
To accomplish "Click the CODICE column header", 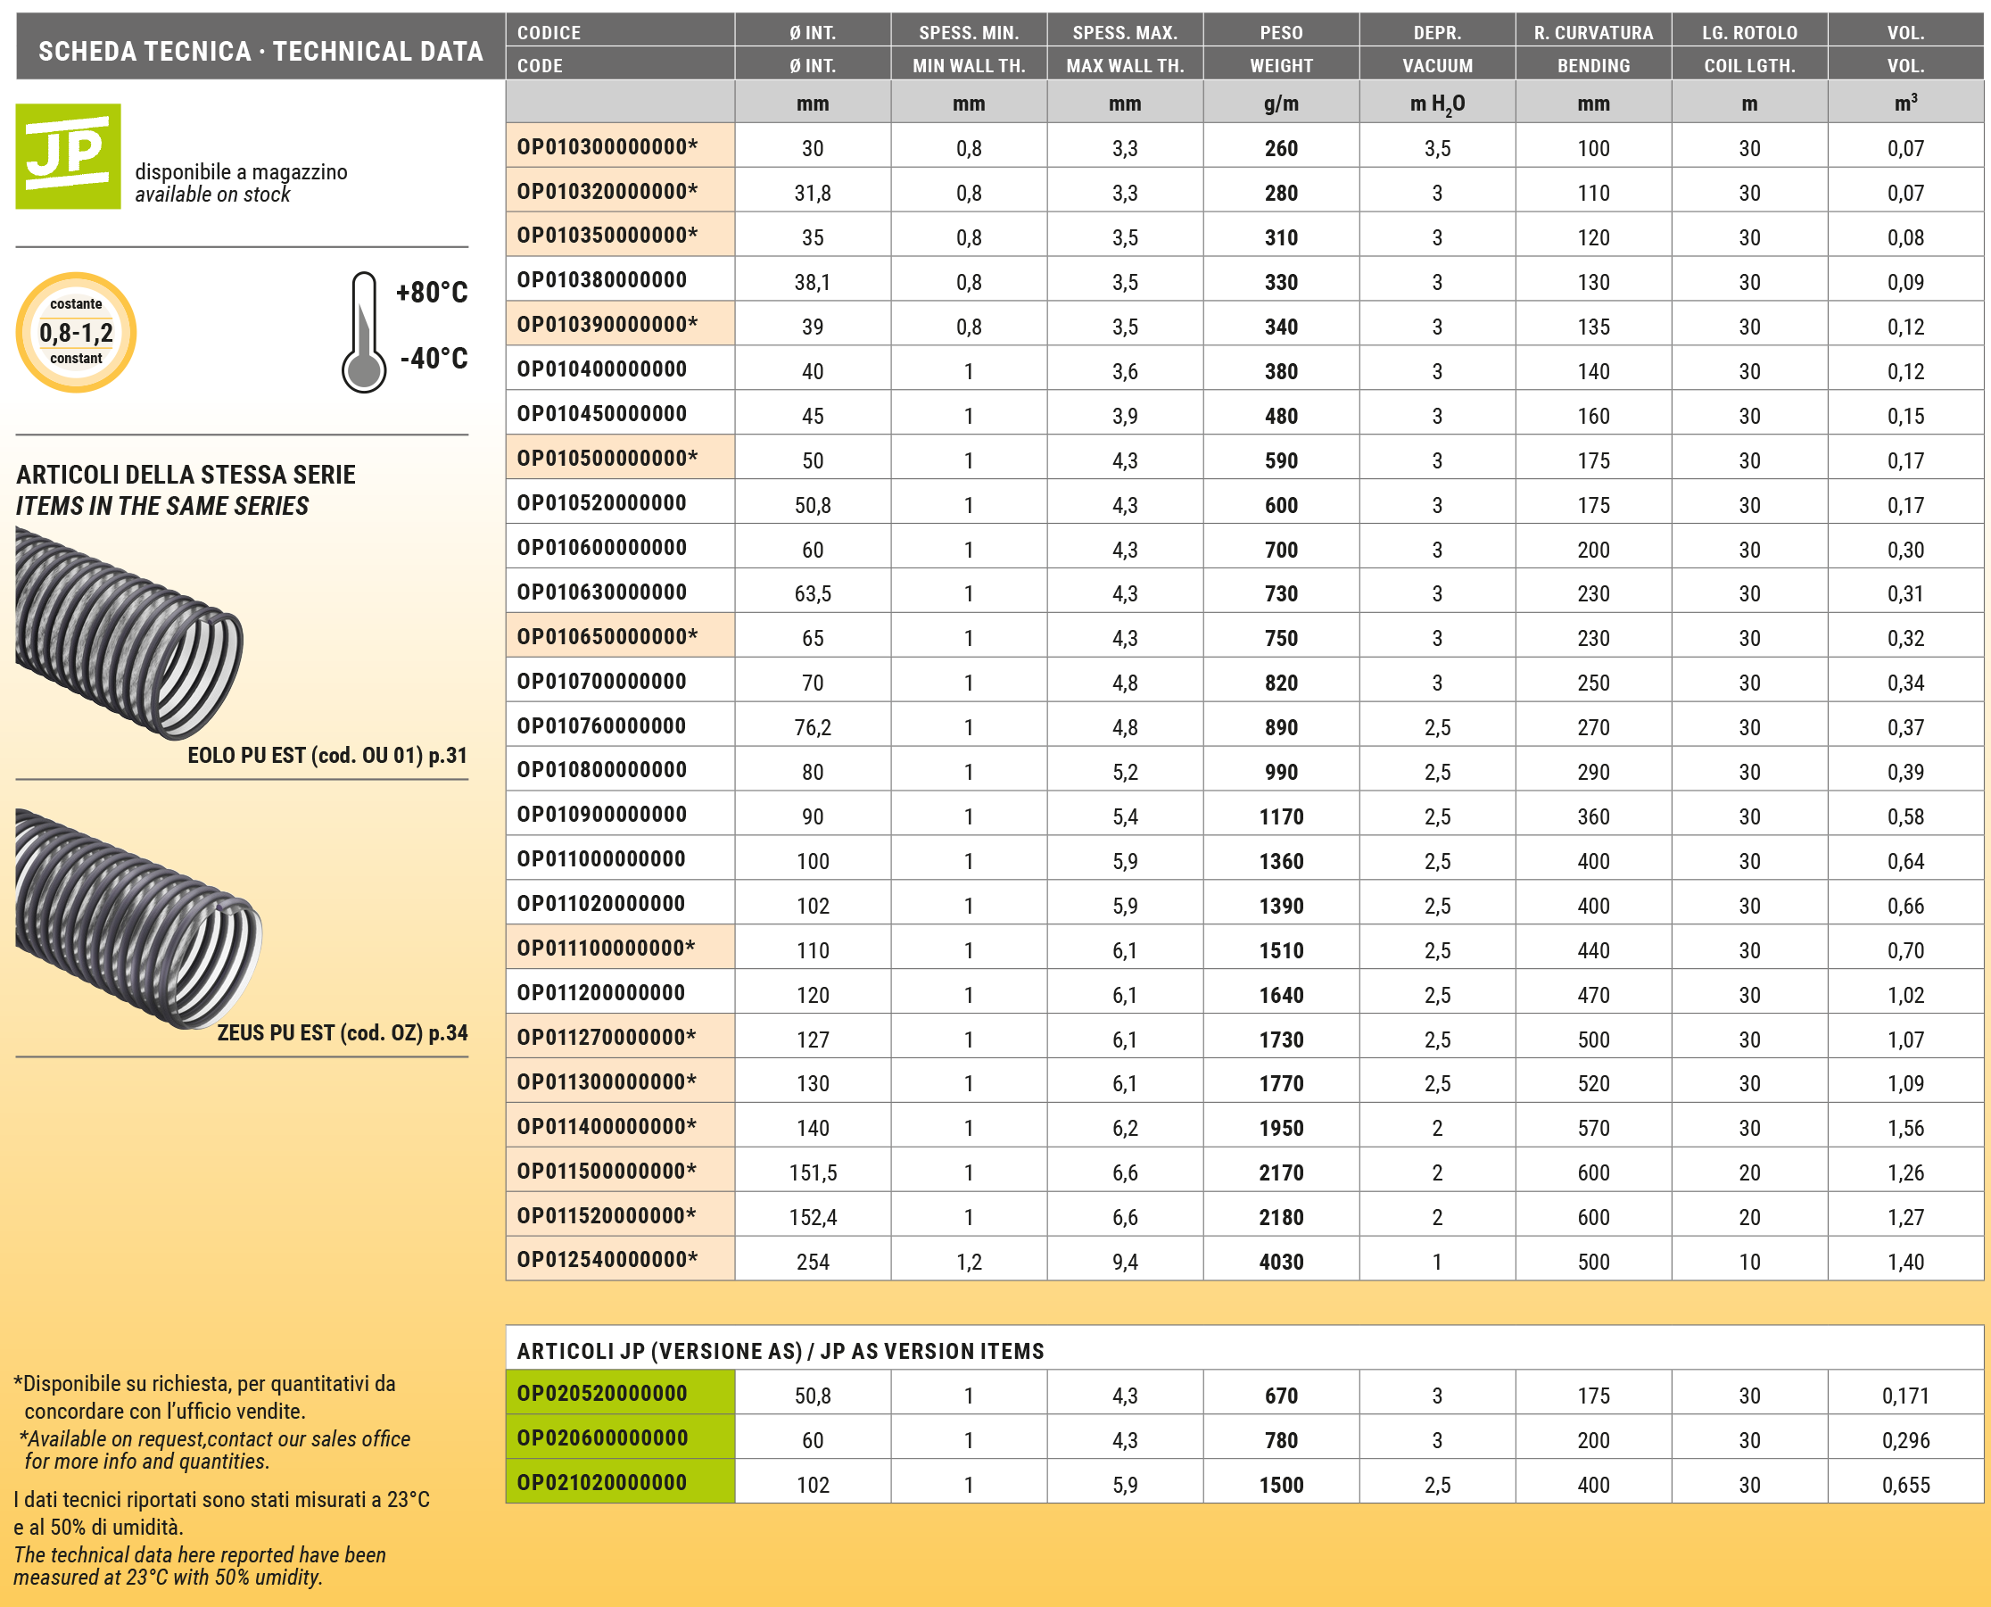I will pyautogui.click(x=549, y=33).
